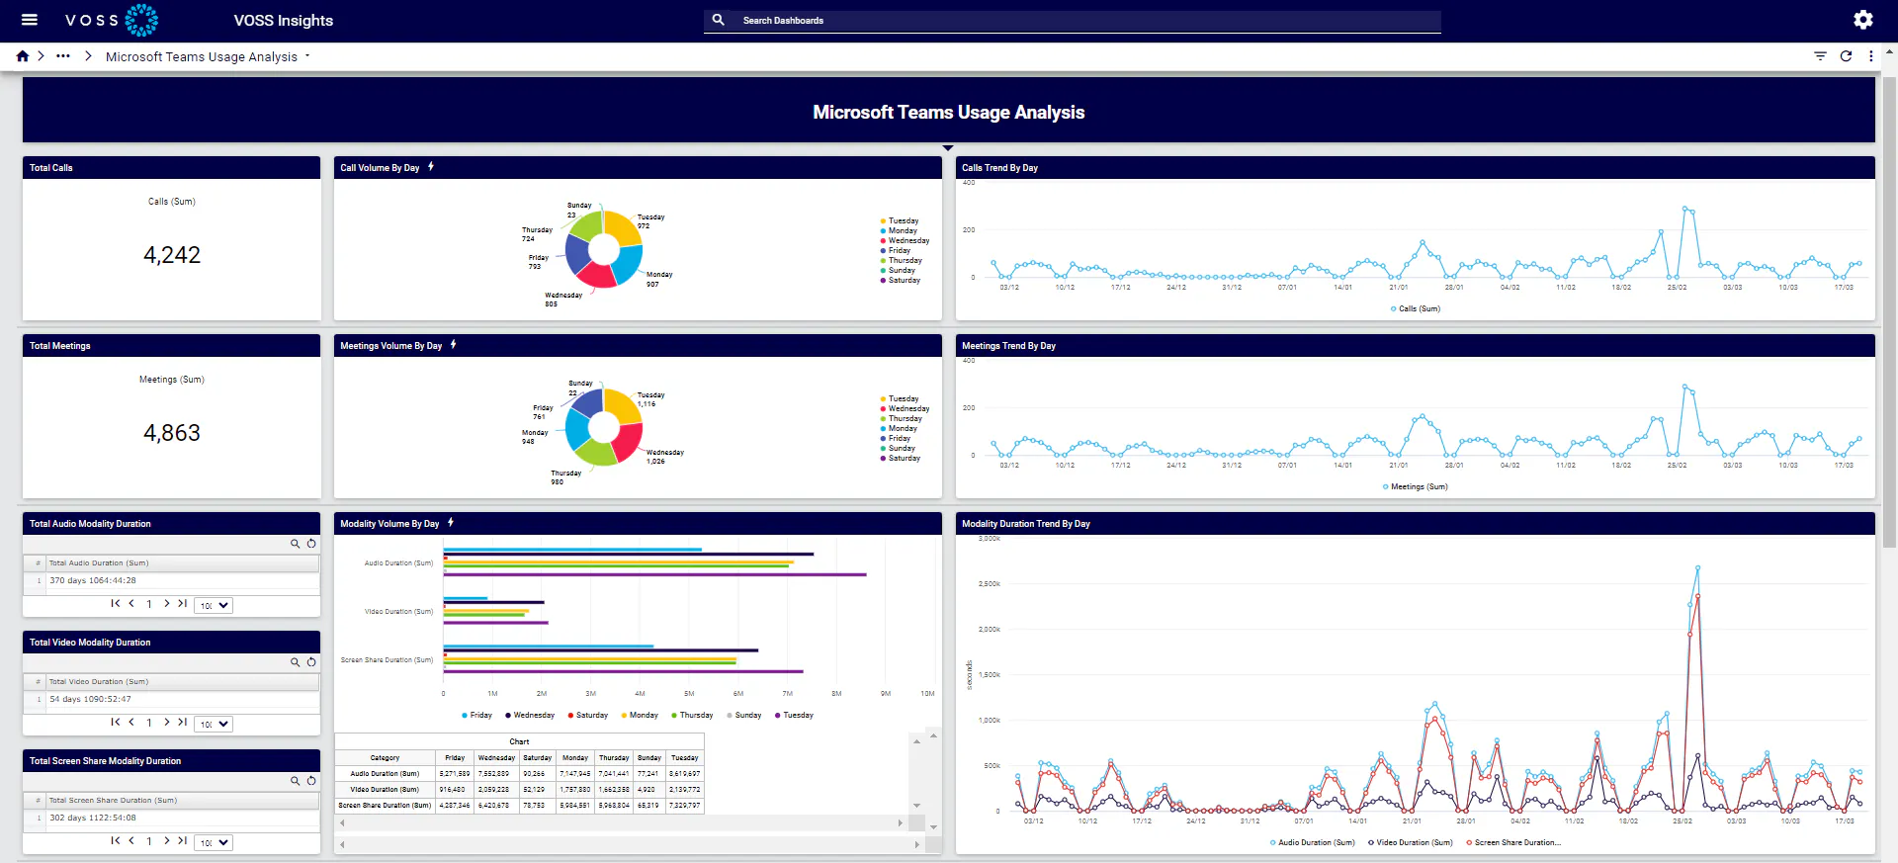Select the 54 days 1090:52:47 row
This screenshot has width=1898, height=863.
(171, 700)
